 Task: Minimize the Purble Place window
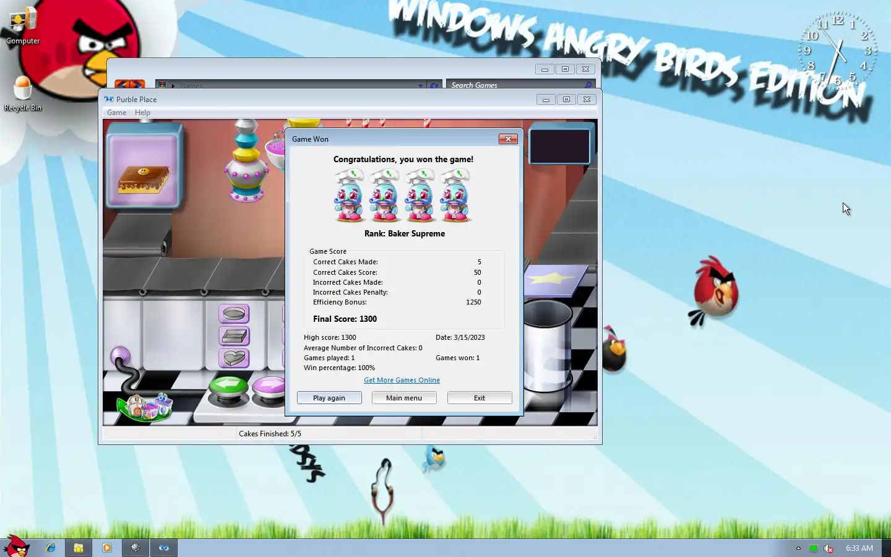click(546, 100)
